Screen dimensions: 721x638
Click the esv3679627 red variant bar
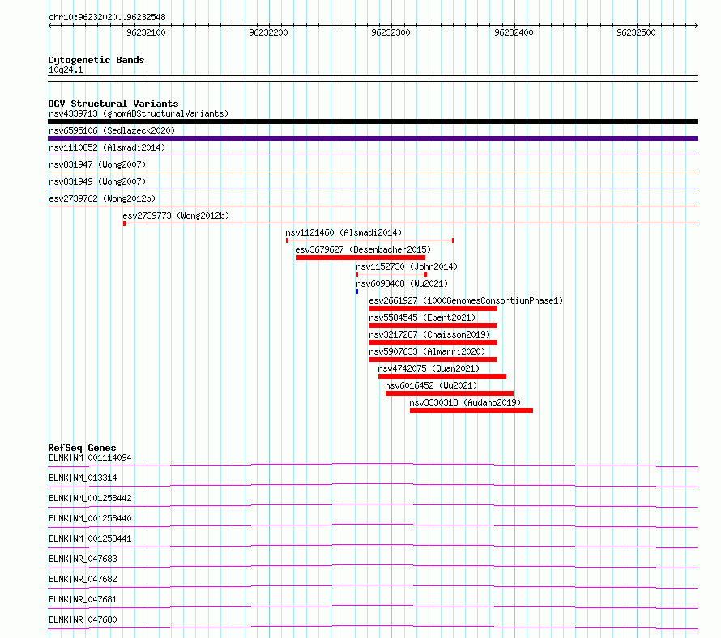point(360,257)
